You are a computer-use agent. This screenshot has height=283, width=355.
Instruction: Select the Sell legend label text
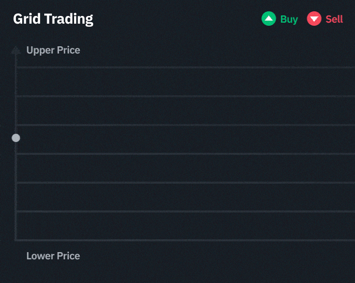pyautogui.click(x=334, y=19)
